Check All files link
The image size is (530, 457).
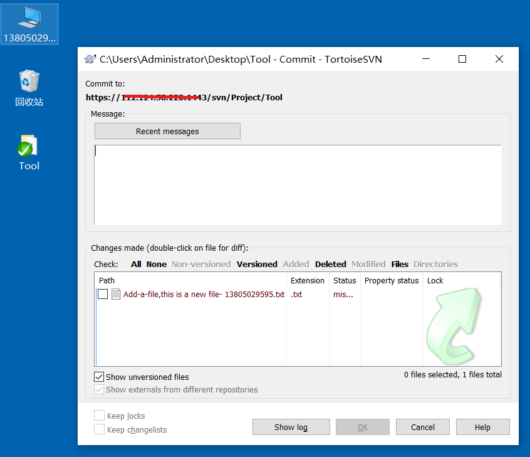pyautogui.click(x=136, y=264)
